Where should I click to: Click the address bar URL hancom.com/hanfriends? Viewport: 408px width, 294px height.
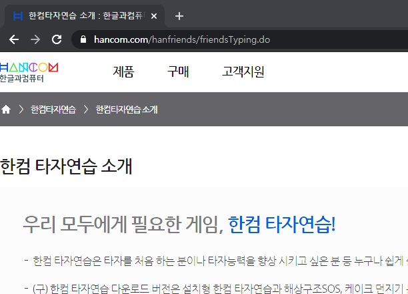point(182,39)
